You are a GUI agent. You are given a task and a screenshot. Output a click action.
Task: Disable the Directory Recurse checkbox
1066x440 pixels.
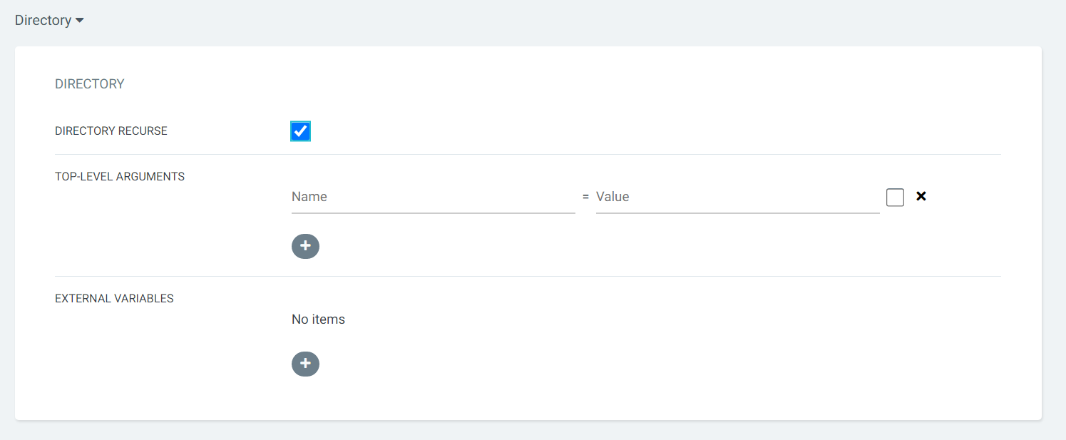300,131
